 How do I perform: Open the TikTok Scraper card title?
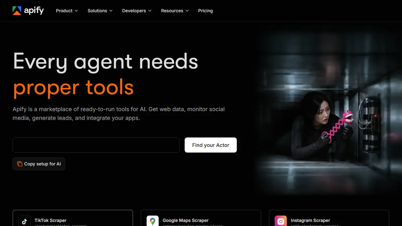(51, 220)
